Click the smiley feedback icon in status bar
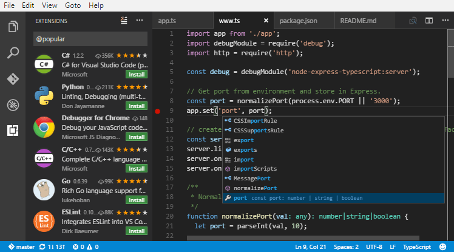 443,247
